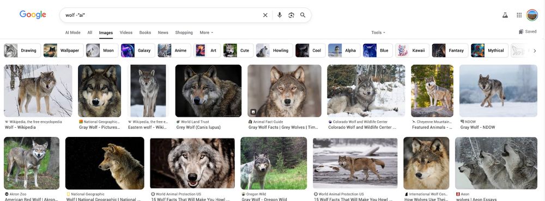Viewport: 545px width, 201px height.
Task: Open the Google apps grid
Action: [519, 15]
